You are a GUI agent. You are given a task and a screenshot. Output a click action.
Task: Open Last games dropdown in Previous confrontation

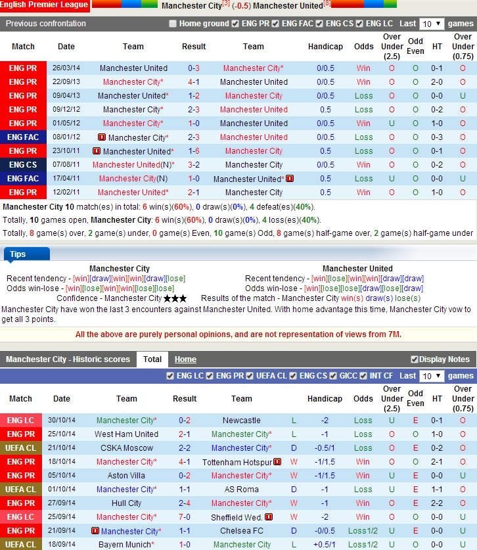coord(432,24)
